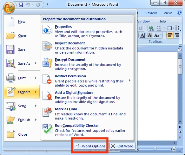This screenshot has height=155, width=185.
Task: Click the Inspect Document icon
Action: tap(47, 46)
